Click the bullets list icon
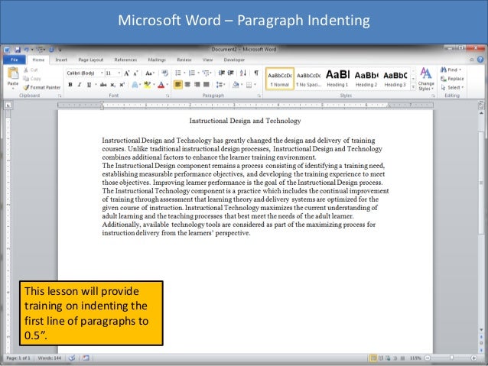Viewport: 488px width, 366px height. point(177,73)
